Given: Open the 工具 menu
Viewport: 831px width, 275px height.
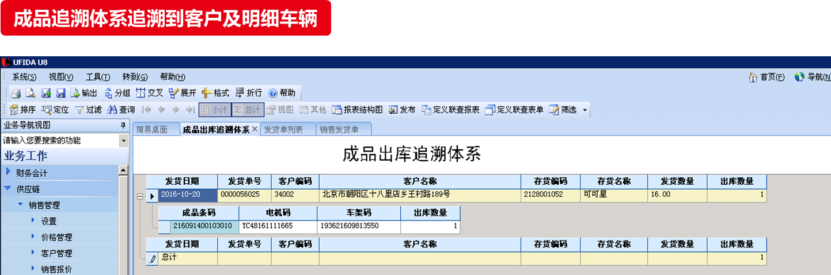Looking at the screenshot, I should [x=97, y=77].
